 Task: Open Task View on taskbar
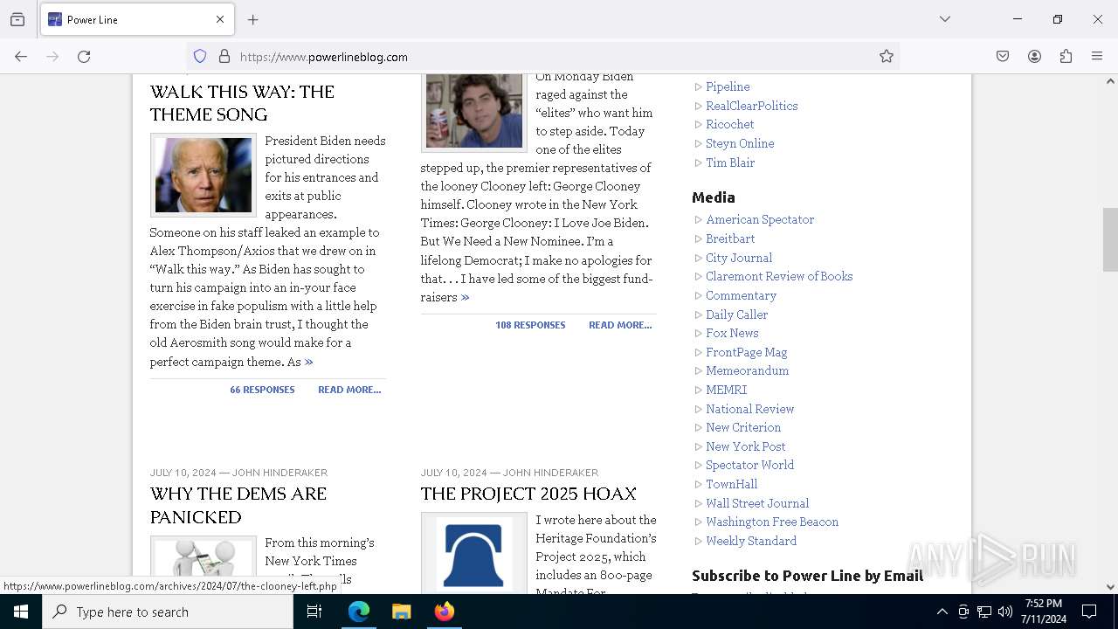(314, 612)
